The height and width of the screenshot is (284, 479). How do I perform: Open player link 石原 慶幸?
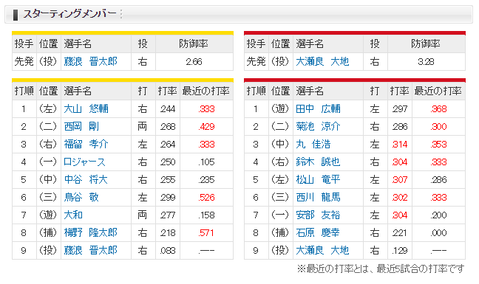tap(318, 232)
